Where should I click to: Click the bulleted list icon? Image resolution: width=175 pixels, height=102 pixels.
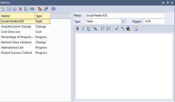pos(103,29)
